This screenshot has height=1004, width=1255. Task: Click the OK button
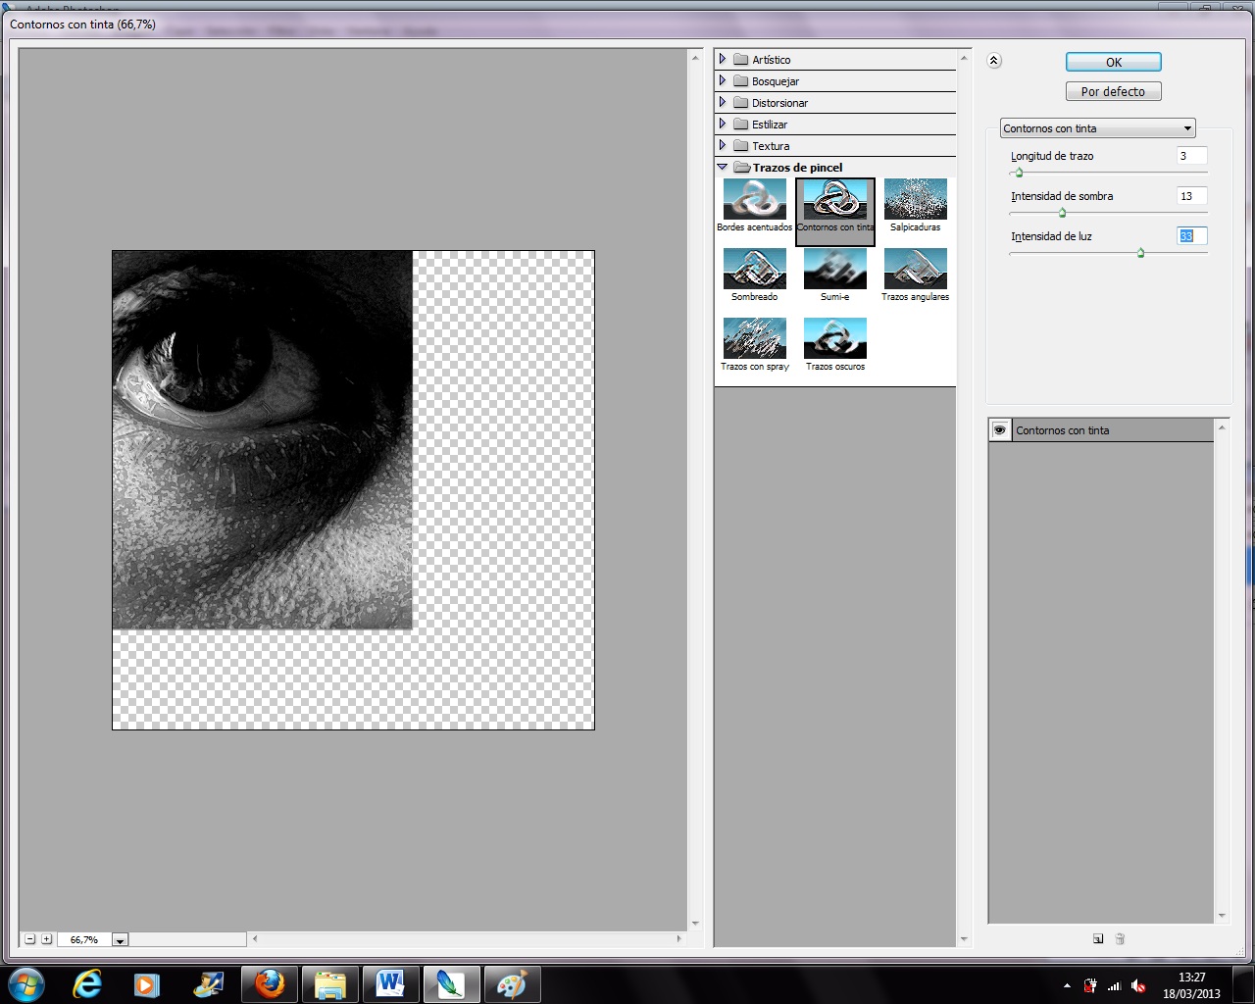pyautogui.click(x=1113, y=62)
